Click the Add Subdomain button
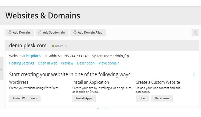Viewport: 201px width, 117px height. coord(52,32)
